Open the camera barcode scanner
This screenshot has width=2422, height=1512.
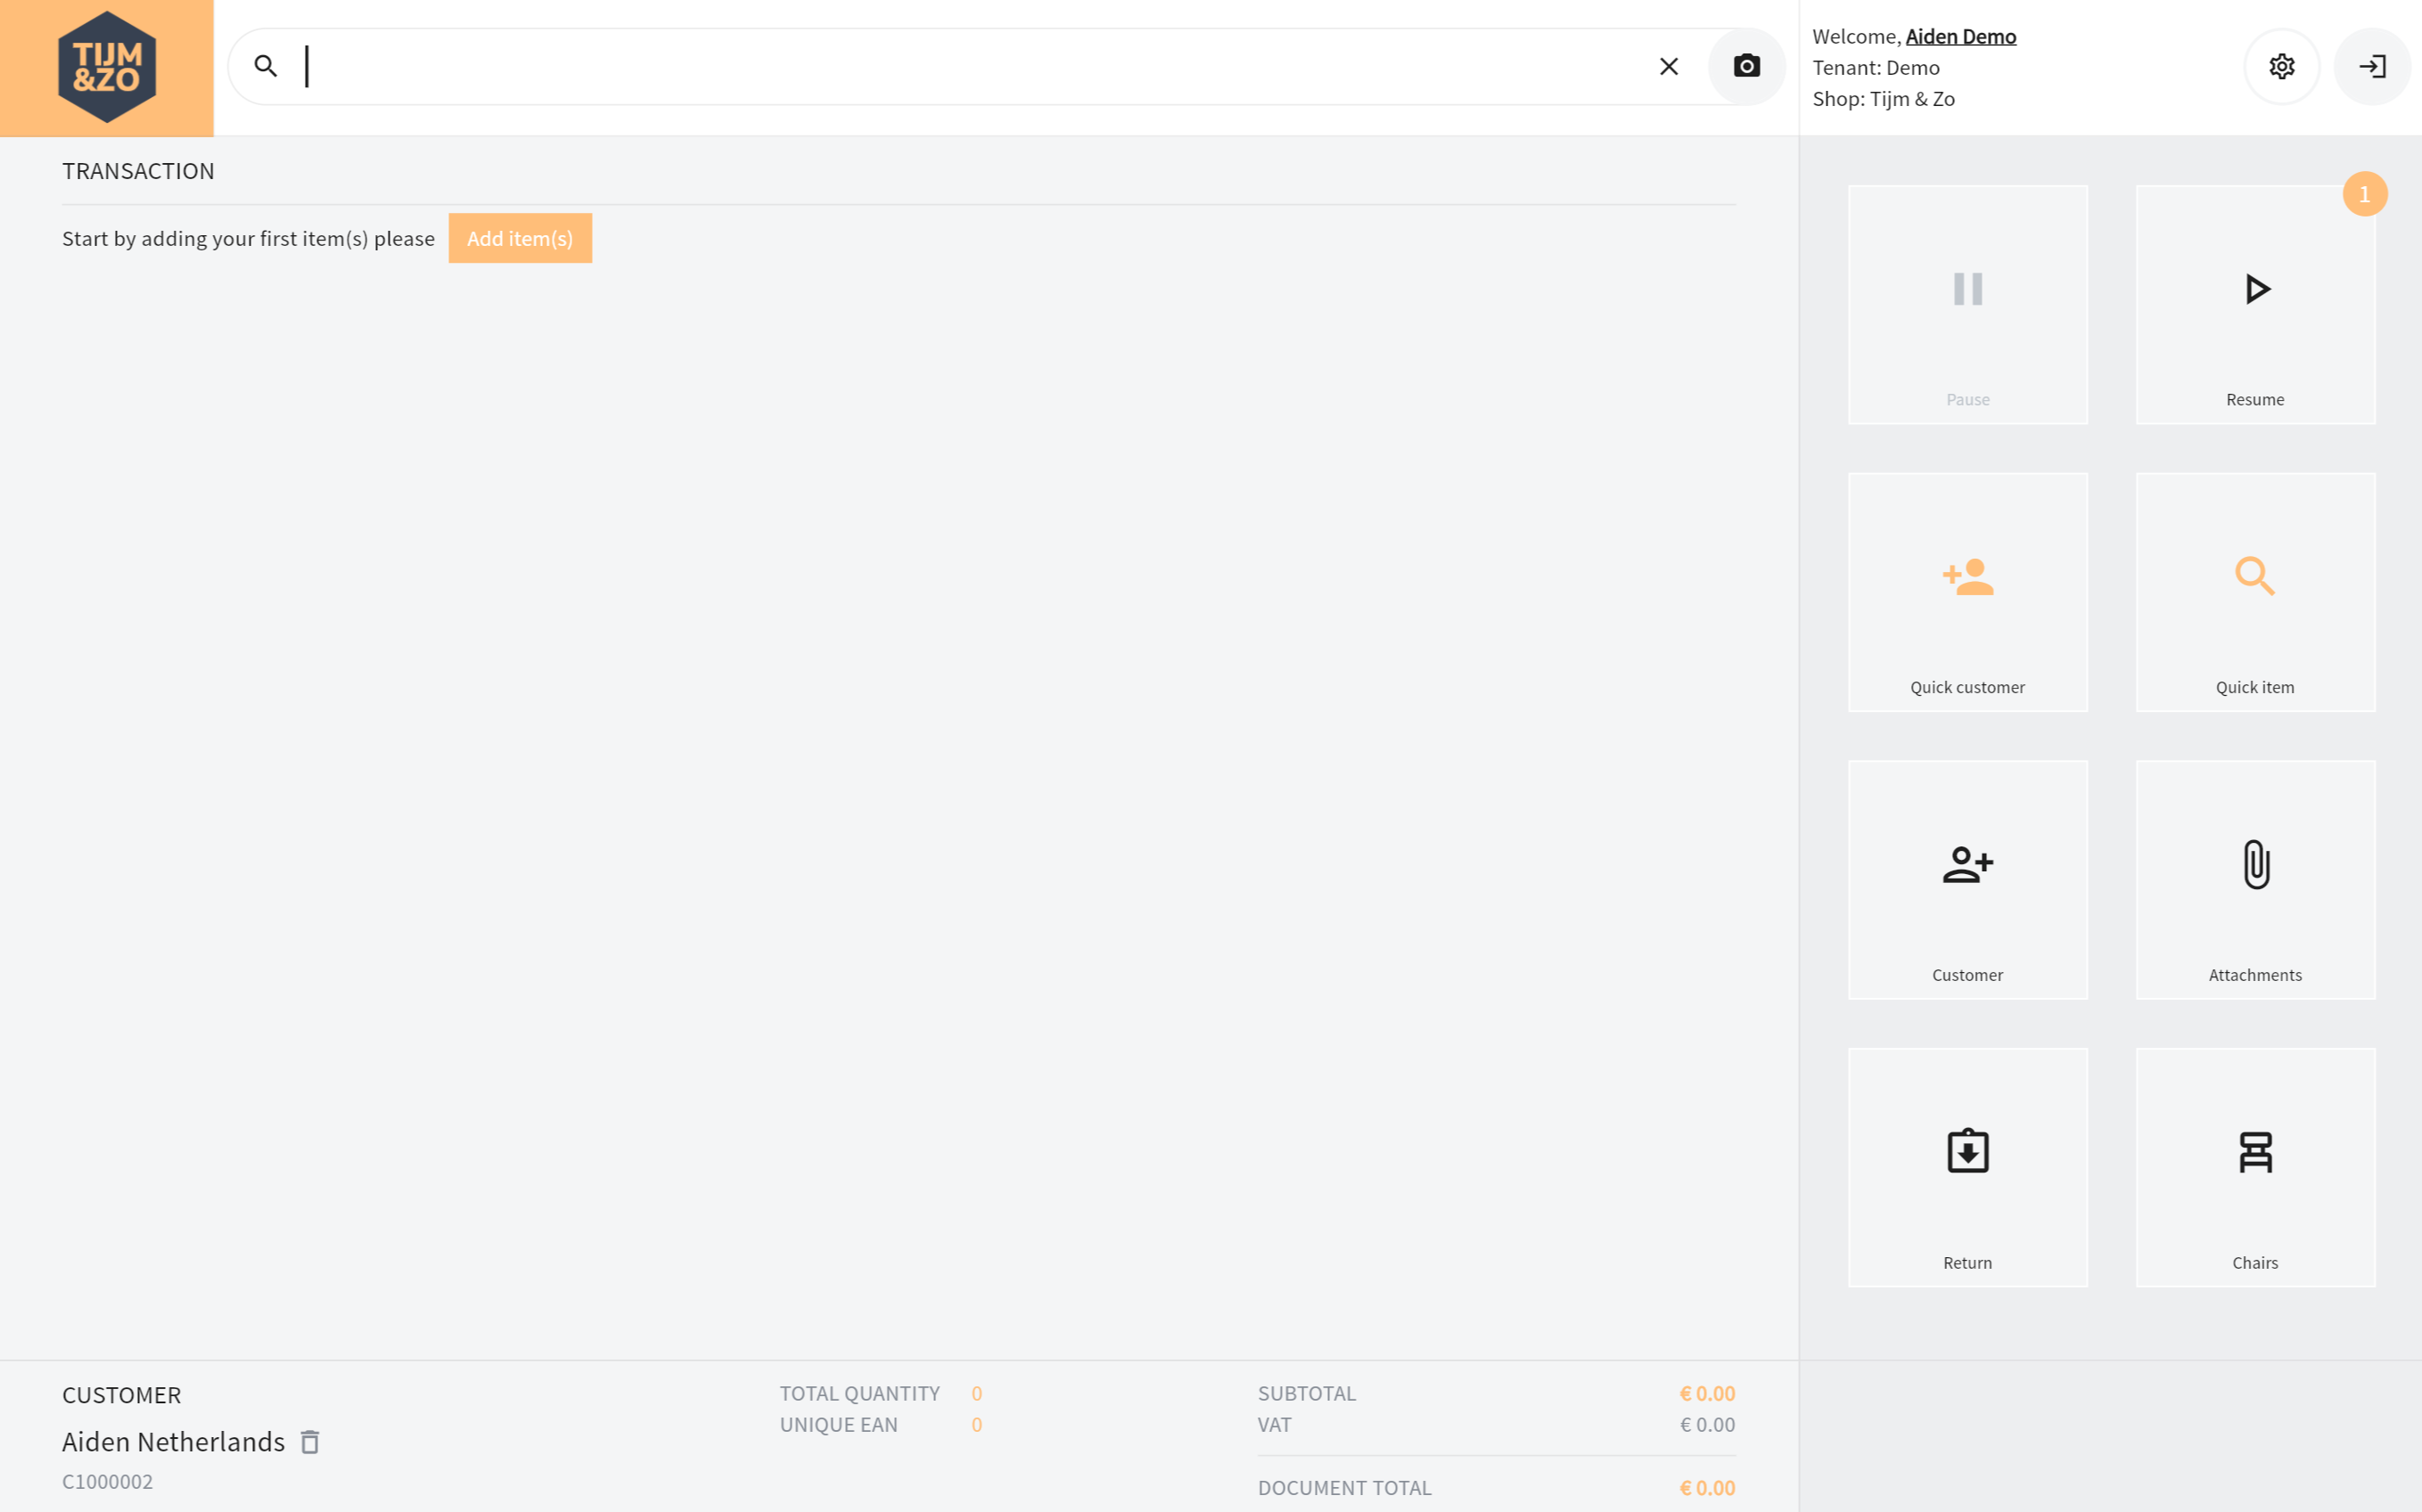click(1745, 66)
